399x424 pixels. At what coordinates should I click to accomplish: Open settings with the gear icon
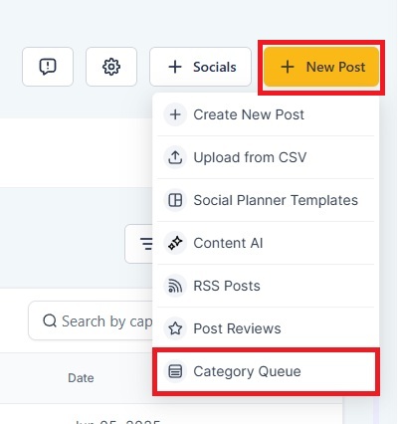pos(111,67)
